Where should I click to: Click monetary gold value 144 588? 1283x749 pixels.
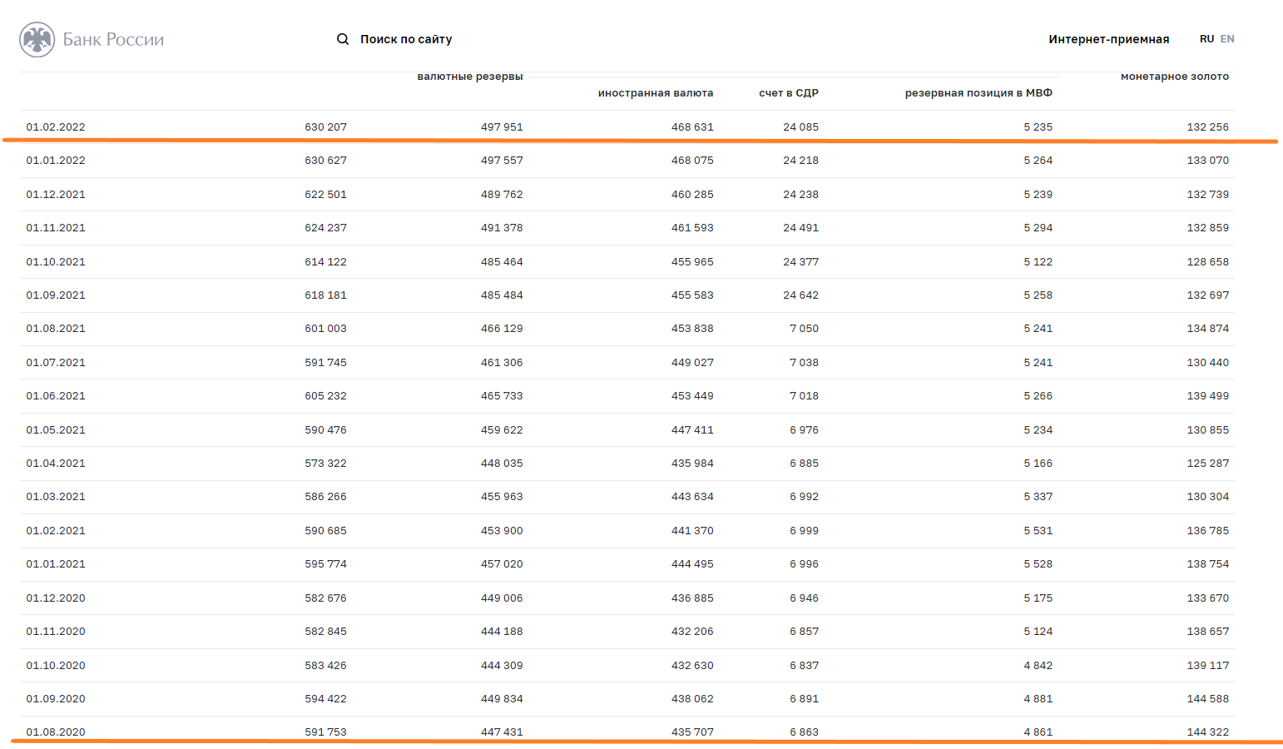1207,699
